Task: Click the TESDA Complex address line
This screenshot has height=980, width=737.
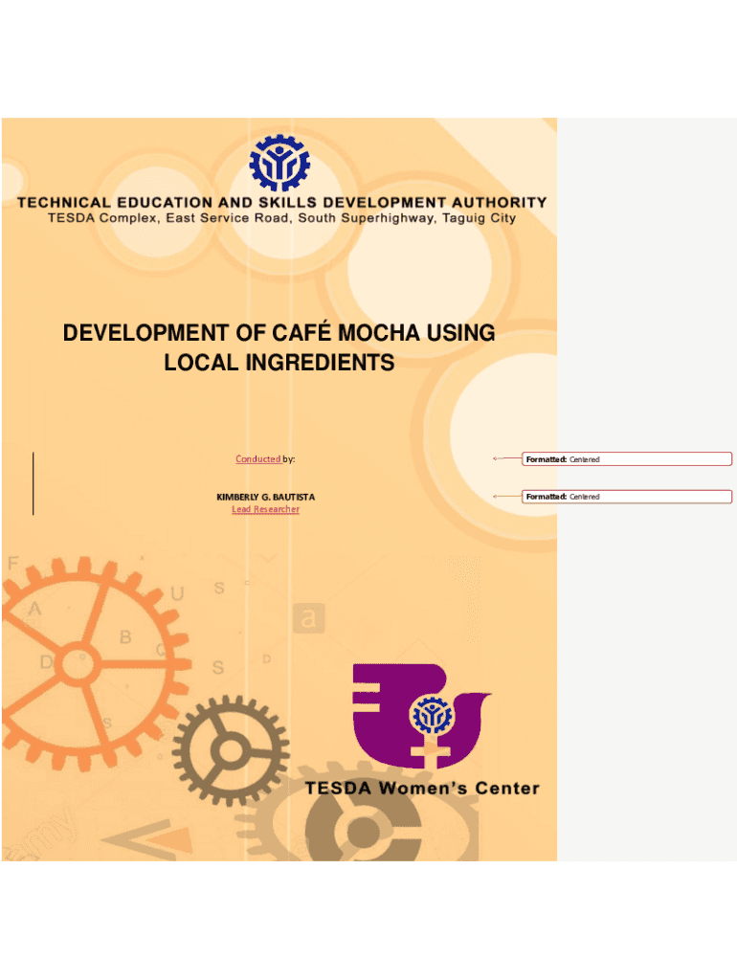Action: [282, 218]
